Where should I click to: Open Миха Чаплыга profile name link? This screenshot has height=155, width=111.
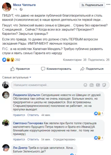(24, 5)
